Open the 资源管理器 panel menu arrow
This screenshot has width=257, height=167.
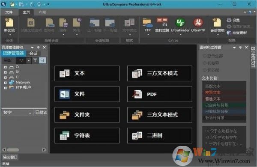tap(32, 48)
